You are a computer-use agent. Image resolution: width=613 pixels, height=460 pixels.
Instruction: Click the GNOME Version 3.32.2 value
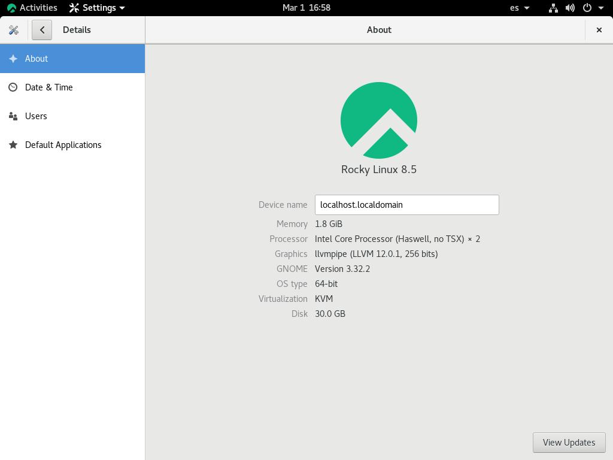tap(342, 269)
